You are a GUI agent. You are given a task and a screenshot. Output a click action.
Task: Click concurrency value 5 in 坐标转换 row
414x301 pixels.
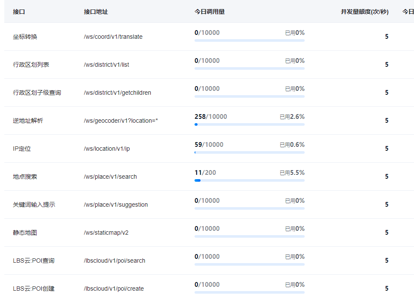point(386,37)
